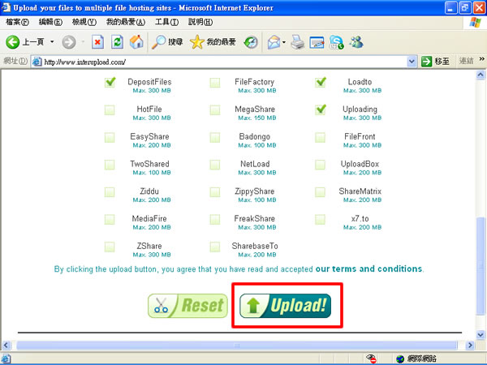Viewport: 487px width, 365px height.
Task: Stop page loading with red X icon
Action: (97, 42)
